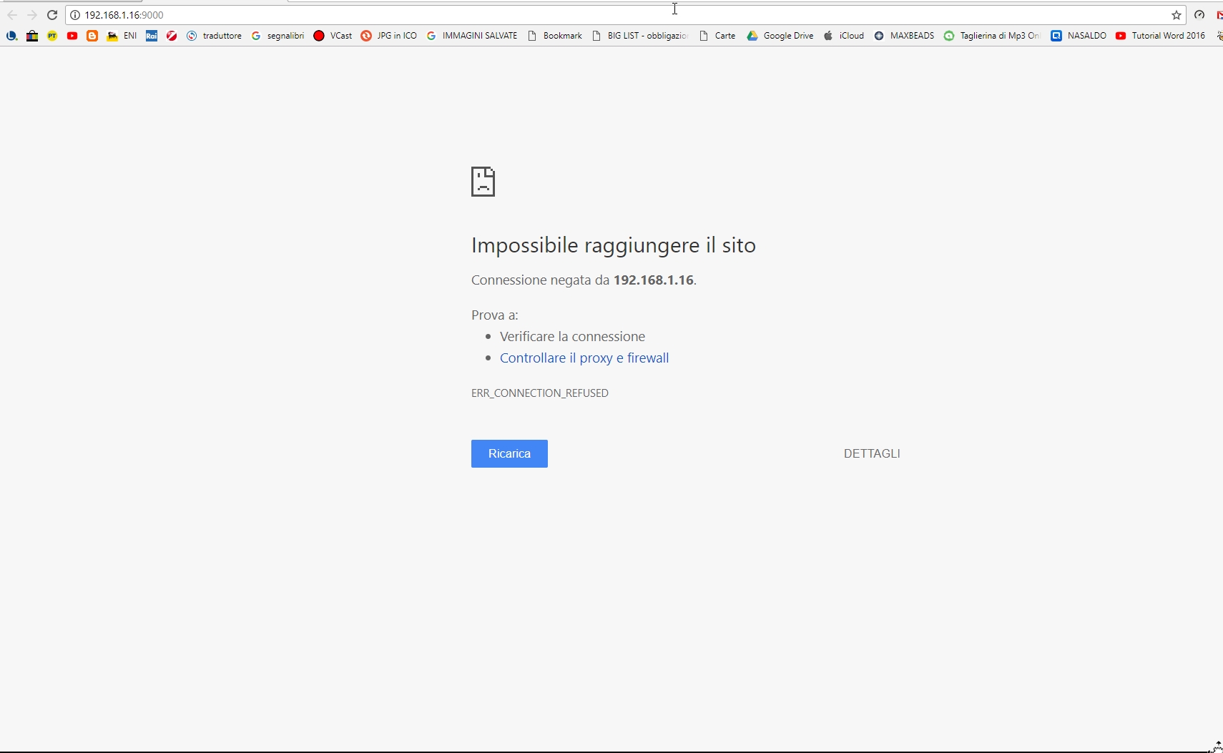Viewport: 1223px width, 753px height.
Task: Open the VCast bookmark
Action: pyautogui.click(x=333, y=36)
